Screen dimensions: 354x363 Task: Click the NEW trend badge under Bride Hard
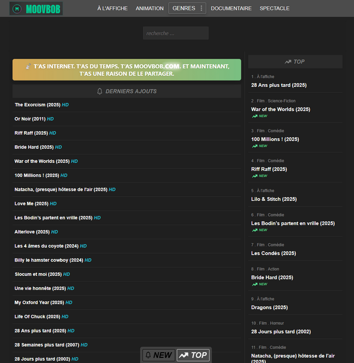pyautogui.click(x=260, y=284)
